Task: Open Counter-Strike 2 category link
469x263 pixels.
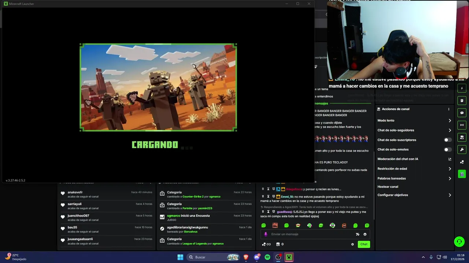Action: 193,197
